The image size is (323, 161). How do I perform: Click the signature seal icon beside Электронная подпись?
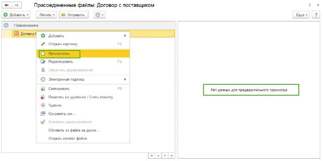point(43,79)
